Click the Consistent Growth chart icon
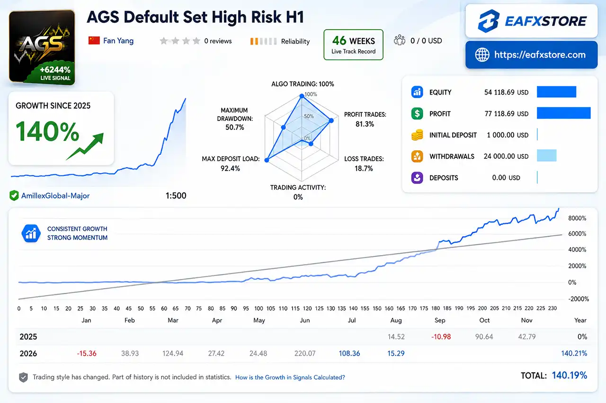 pyautogui.click(x=32, y=233)
